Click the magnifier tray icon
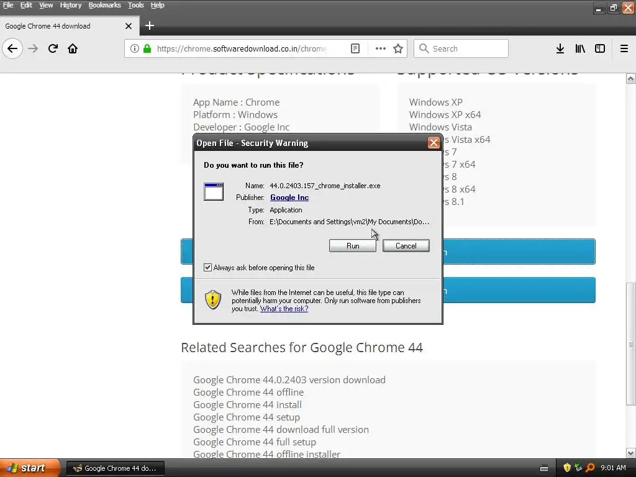The image size is (636, 477). (x=590, y=468)
